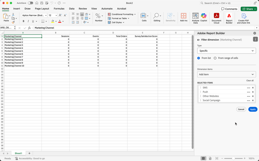Screen dimensions: 259x161
Task: Go back with Filter dimension arrow
Action: pyautogui.click(x=199, y=40)
